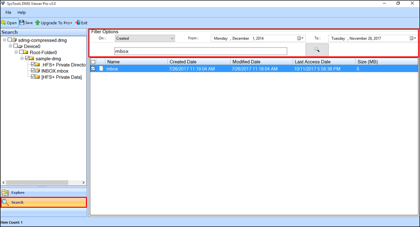The height and width of the screenshot is (227, 420).
Task: Uncheck the mbox result row checkbox
Action: click(93, 69)
